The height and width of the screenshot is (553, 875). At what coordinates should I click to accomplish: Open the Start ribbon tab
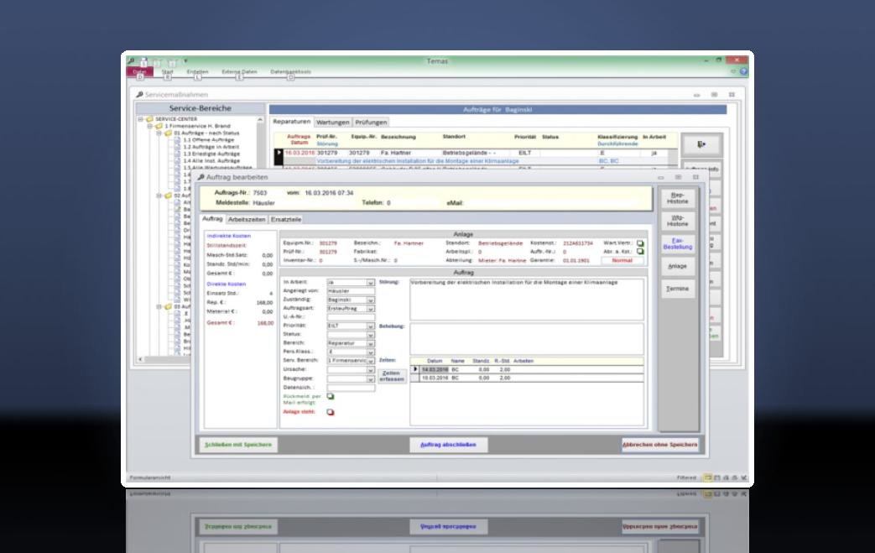coord(168,72)
